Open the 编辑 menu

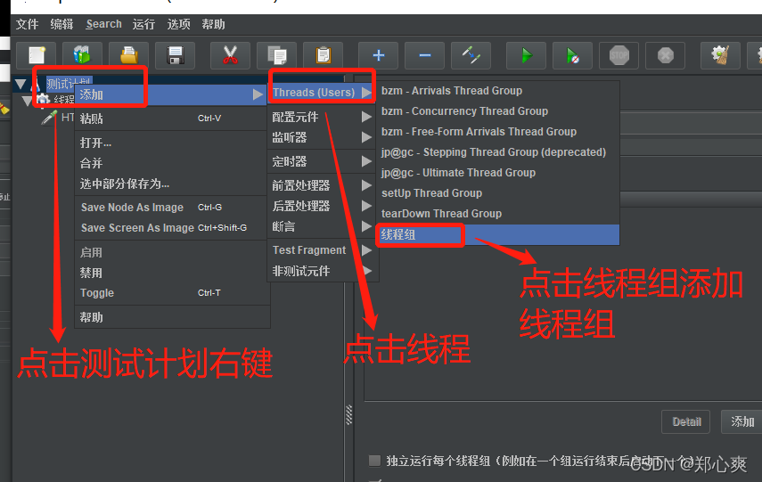click(x=61, y=24)
